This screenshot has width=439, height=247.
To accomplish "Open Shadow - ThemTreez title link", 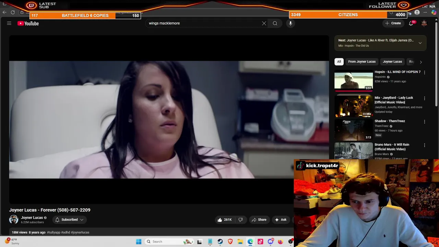I will (x=390, y=121).
